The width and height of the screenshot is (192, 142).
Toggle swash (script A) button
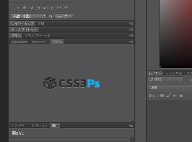[38, 7]
